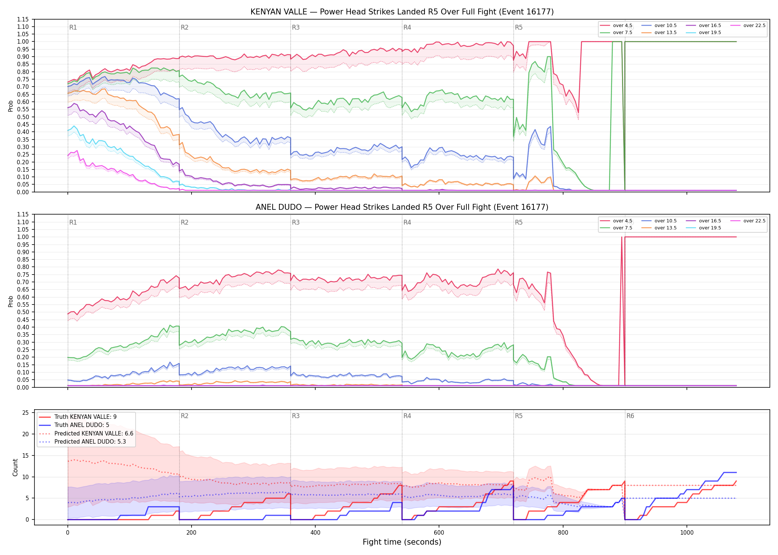Click the R6 round marker in Count chart
Viewport: 778px width, 555px height.
(630, 416)
